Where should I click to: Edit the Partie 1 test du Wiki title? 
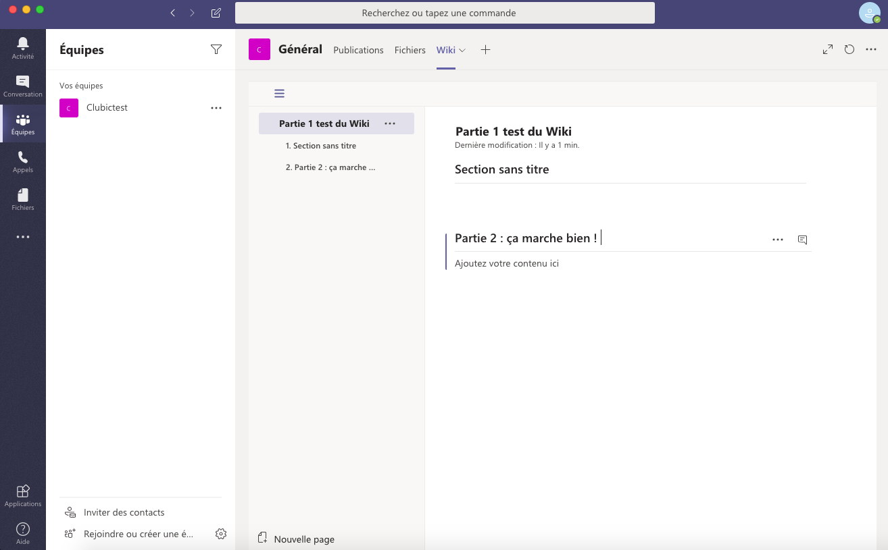coord(514,131)
